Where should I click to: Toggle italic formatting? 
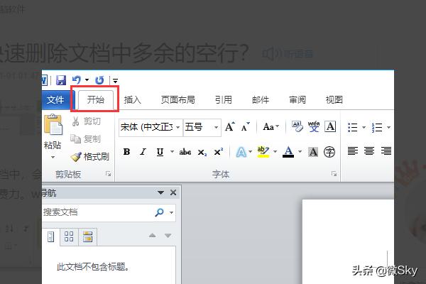pyautogui.click(x=143, y=152)
